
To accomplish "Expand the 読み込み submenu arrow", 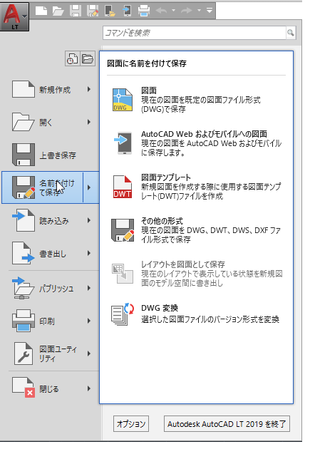I will click(89, 220).
